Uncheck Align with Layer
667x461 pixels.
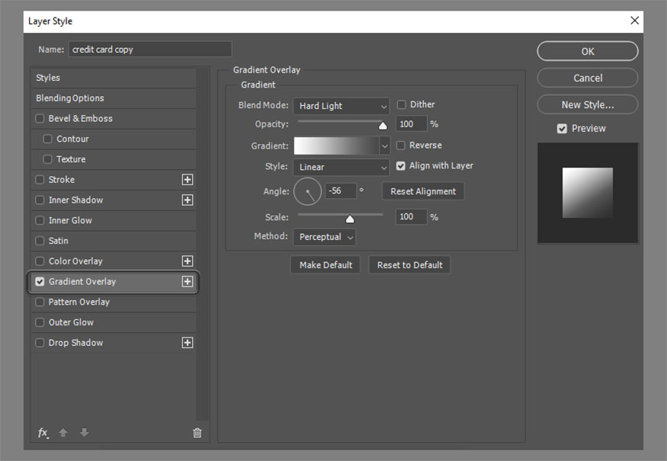point(401,166)
